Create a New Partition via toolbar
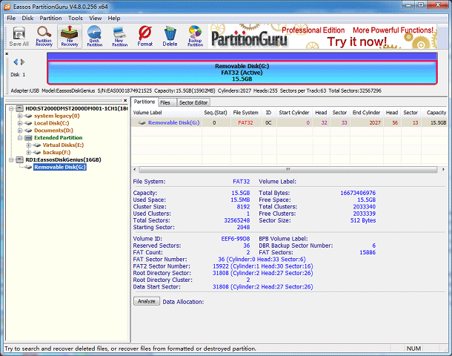Image resolution: width=452 pixels, height=356 pixels. click(x=119, y=36)
